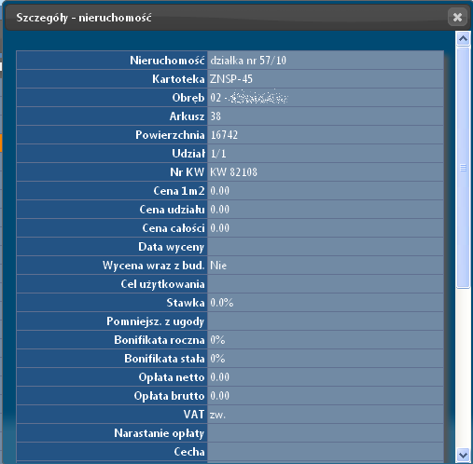The image size is (473, 464).
Task: Click the scrollbar track below thumb
Action: tap(463, 368)
